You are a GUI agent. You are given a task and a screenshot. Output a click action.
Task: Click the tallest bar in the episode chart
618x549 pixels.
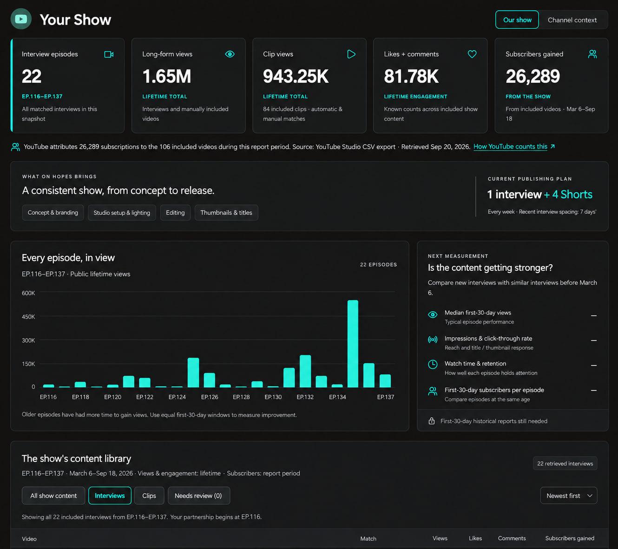pos(353,344)
